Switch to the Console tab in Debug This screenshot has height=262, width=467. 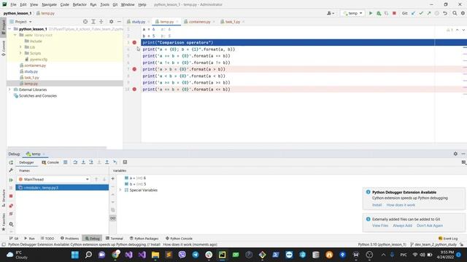pos(50,162)
